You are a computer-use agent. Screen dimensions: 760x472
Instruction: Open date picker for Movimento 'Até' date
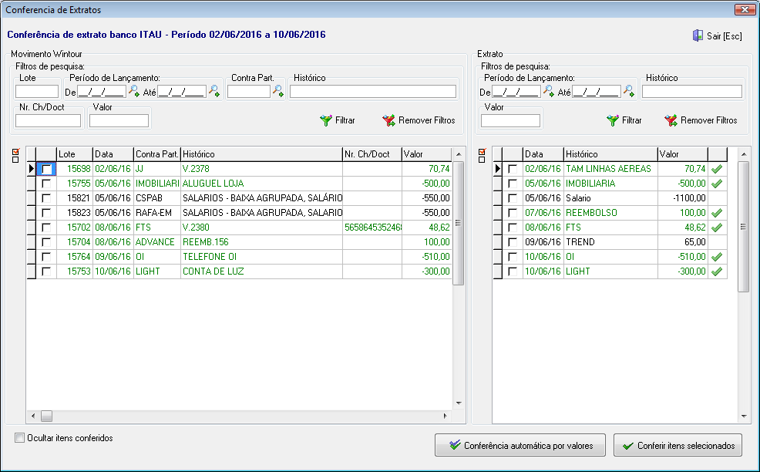[x=214, y=91]
